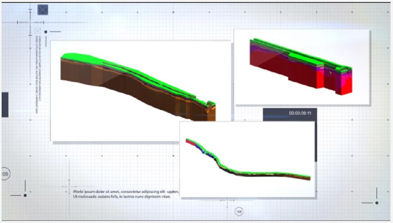Click the horizontal ruler tick marks at top-left
393x223 pixels.
click(x=30, y=23)
